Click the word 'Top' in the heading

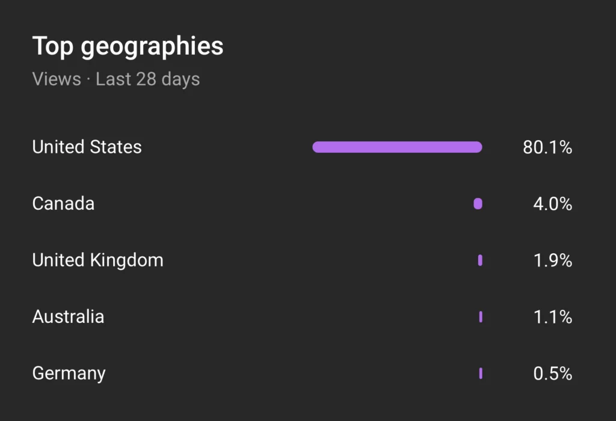pyautogui.click(x=53, y=47)
